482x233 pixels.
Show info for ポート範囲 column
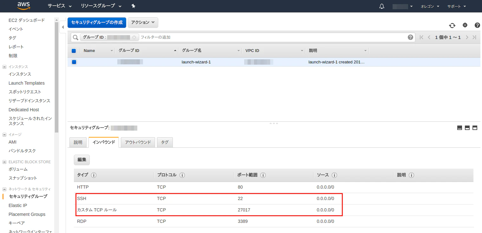point(263,175)
